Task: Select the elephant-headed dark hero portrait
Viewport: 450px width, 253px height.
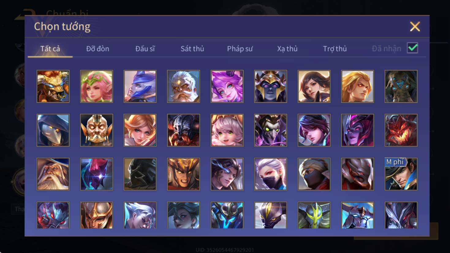Action: [x=401, y=86]
